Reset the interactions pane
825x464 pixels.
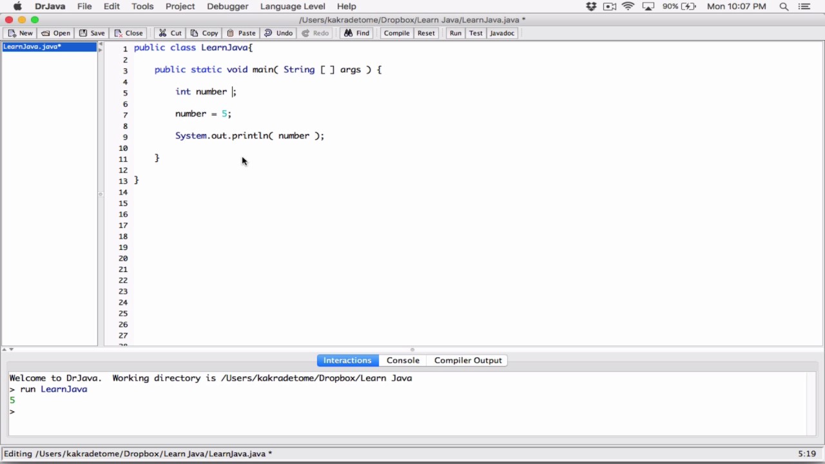[x=426, y=33]
